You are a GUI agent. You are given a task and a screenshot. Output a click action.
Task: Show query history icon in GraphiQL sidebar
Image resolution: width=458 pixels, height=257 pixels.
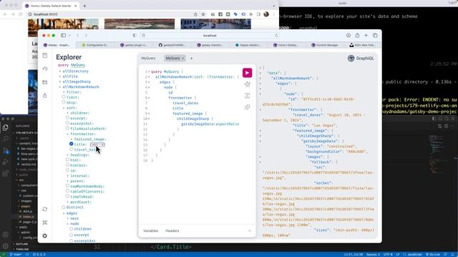click(44, 69)
